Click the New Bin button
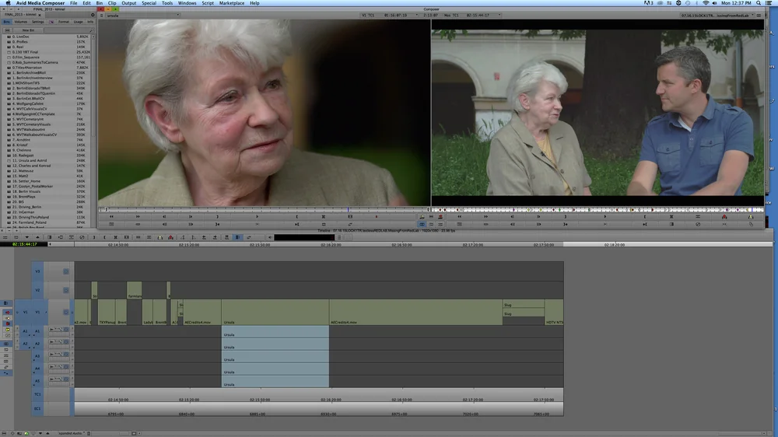Screen dimensions: 778x437 coord(28,30)
